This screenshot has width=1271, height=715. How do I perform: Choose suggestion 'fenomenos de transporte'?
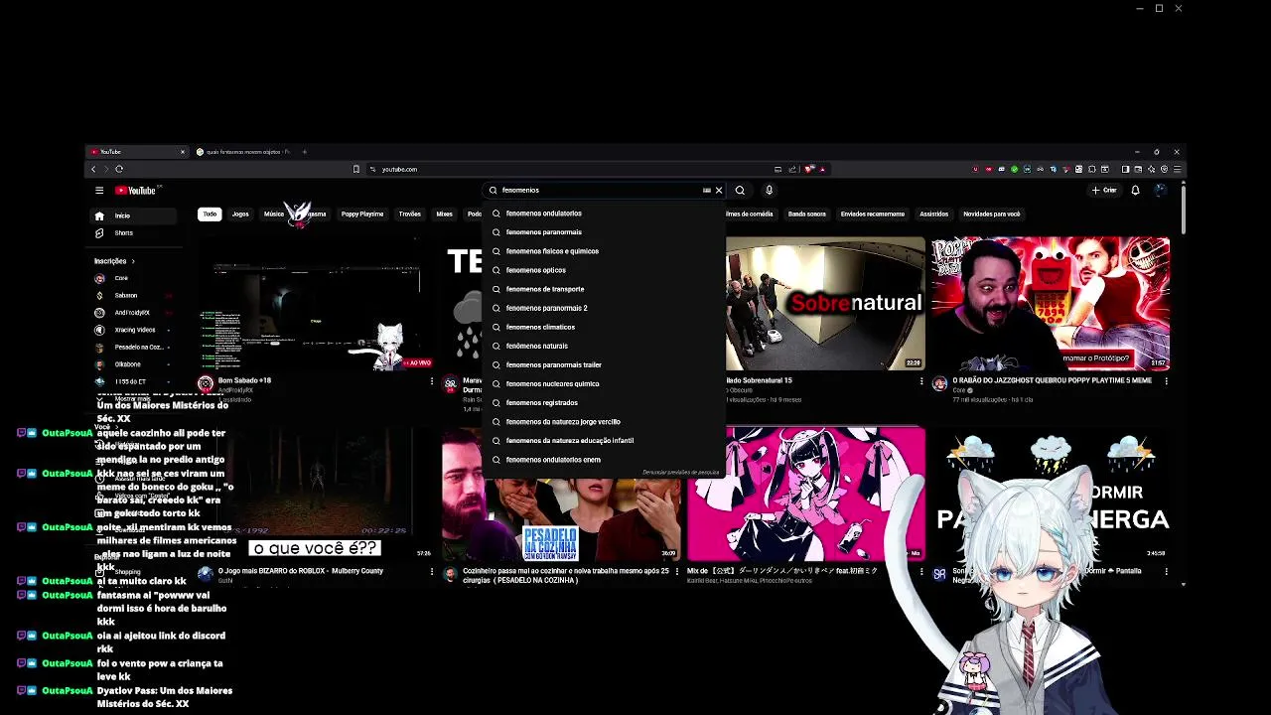[606, 289]
